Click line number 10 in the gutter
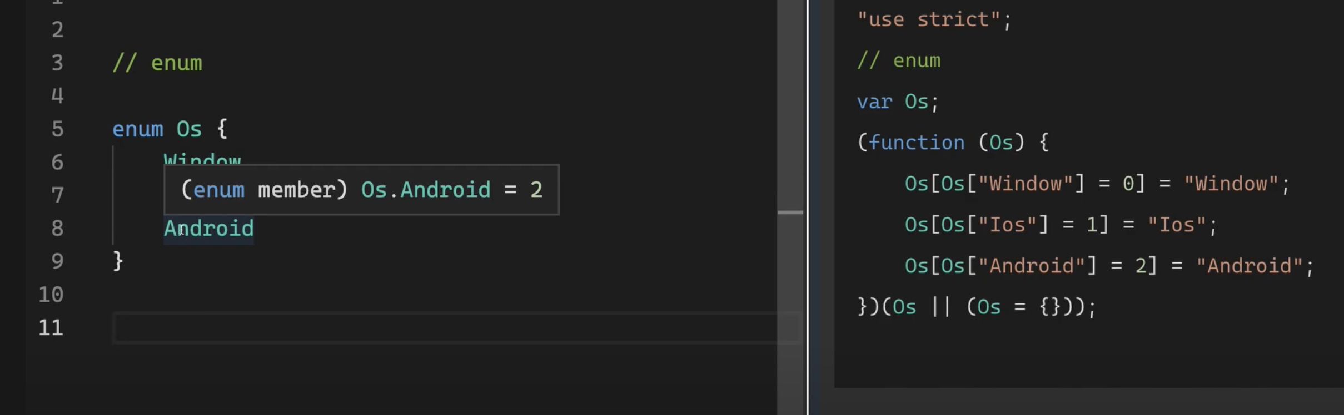1344x415 pixels. [51, 295]
